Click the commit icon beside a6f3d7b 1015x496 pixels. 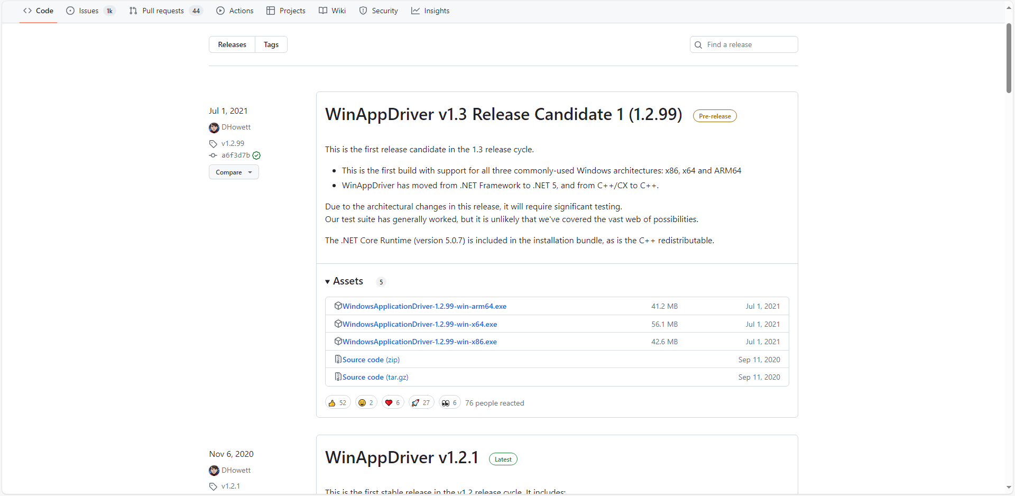[x=213, y=155]
